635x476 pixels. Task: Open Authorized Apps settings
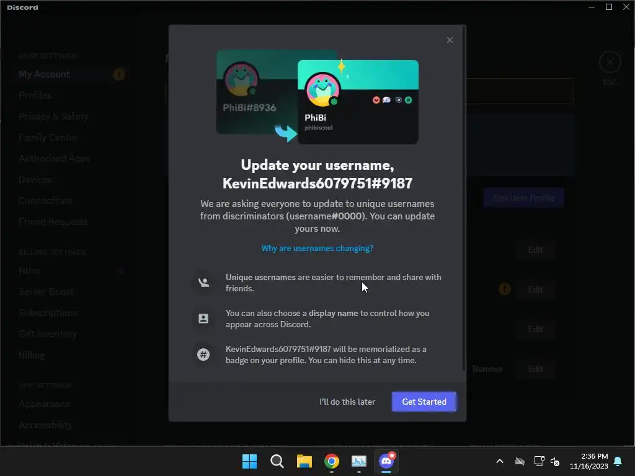pyautogui.click(x=55, y=158)
